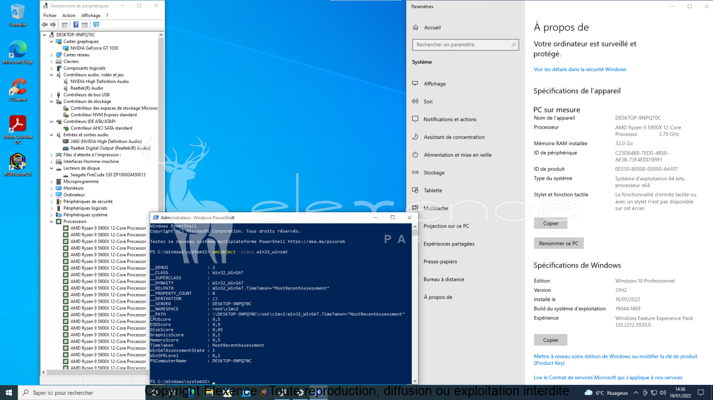Viewport: 713px width, 400px height.
Task: Click the Back arrow in Device Manager toolbar
Action: tap(45, 25)
